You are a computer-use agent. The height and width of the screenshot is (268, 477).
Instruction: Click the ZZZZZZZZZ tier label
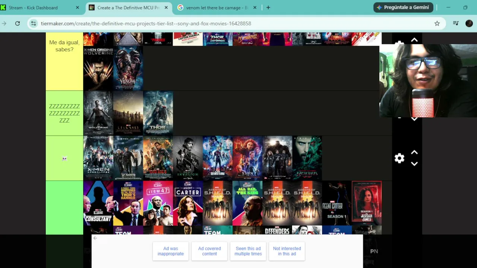point(64,113)
